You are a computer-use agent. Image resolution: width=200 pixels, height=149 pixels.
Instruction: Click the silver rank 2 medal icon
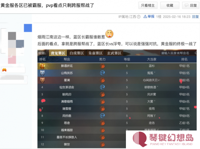[42, 73]
